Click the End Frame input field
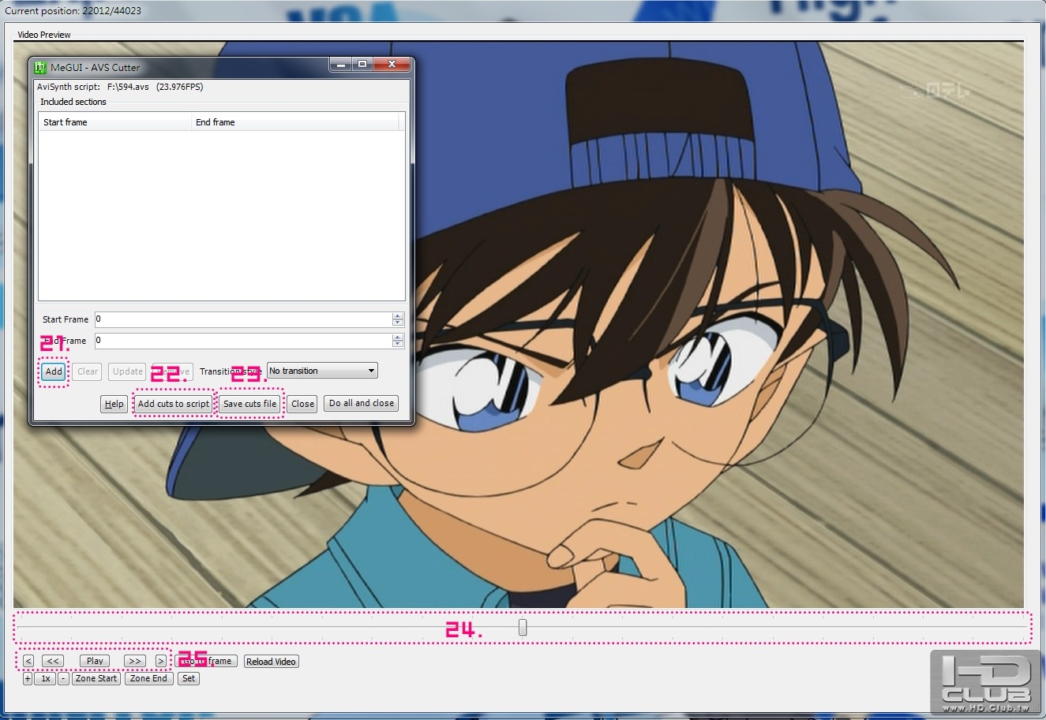The height and width of the screenshot is (720, 1046). [244, 341]
